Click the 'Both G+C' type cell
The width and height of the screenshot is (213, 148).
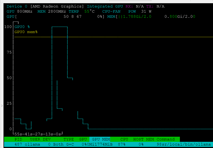(64, 144)
